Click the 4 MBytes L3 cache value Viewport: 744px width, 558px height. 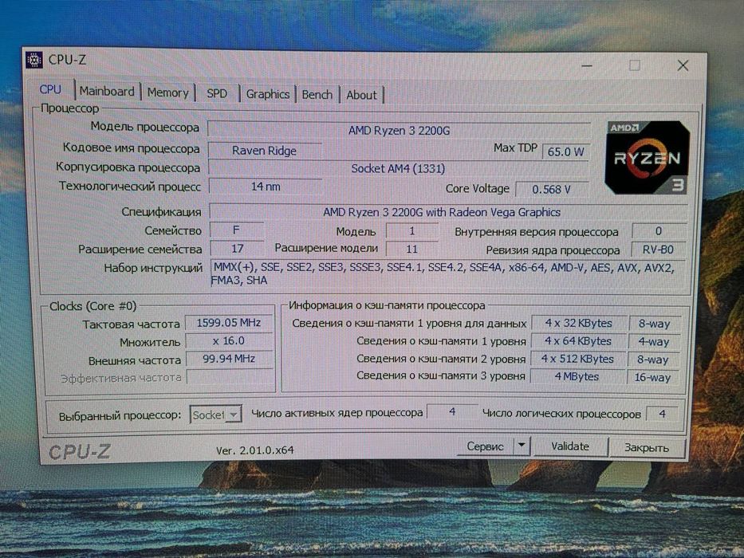(x=577, y=376)
